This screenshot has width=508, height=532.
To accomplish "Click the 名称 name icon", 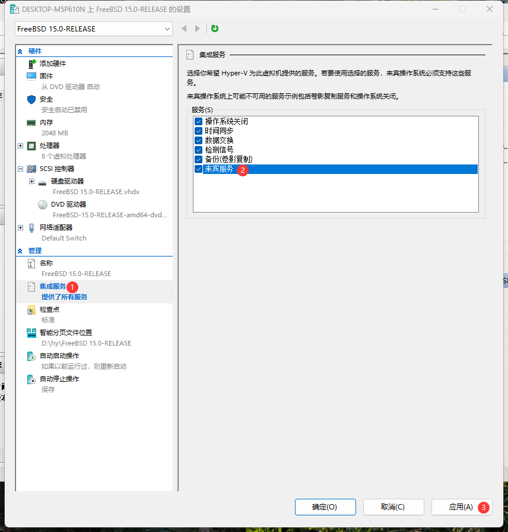I will coord(31,263).
